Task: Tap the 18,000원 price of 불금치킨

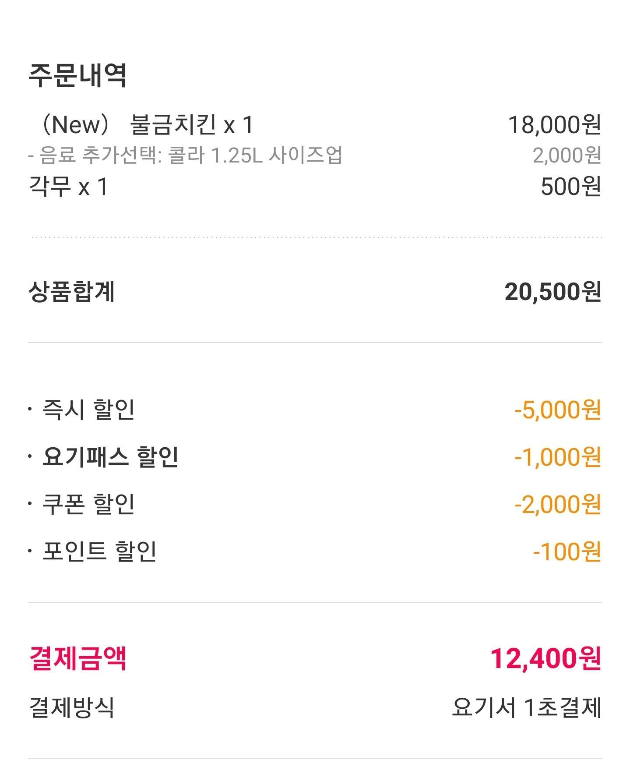Action: (554, 125)
